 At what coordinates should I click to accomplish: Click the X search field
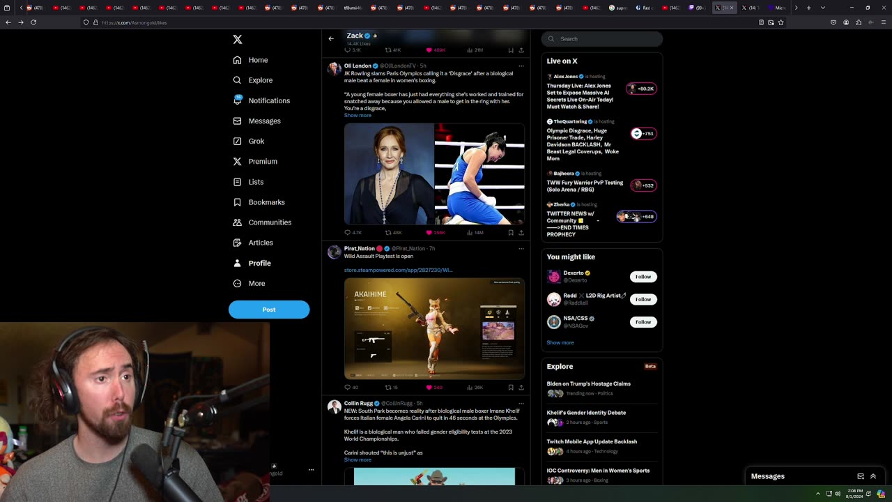coord(602,39)
